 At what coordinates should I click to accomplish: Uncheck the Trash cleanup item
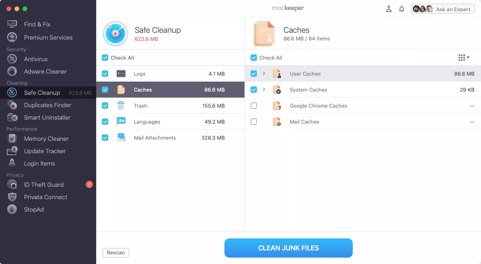[105, 106]
